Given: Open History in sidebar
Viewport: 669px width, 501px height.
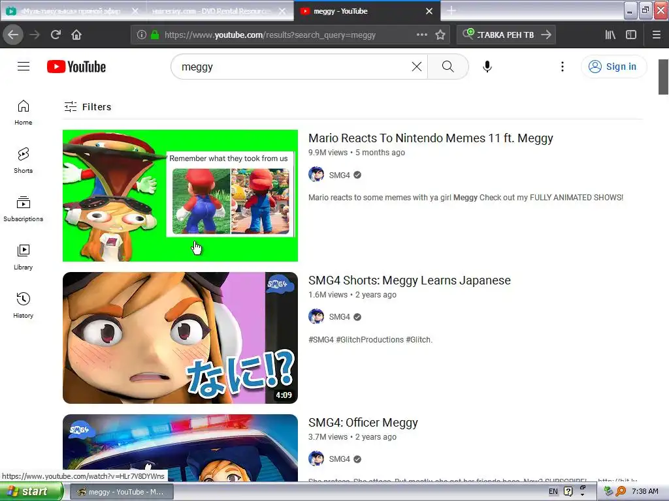Looking at the screenshot, I should tap(23, 305).
